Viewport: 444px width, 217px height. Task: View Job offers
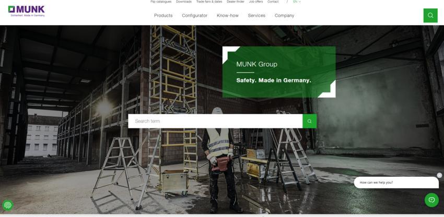tap(256, 2)
